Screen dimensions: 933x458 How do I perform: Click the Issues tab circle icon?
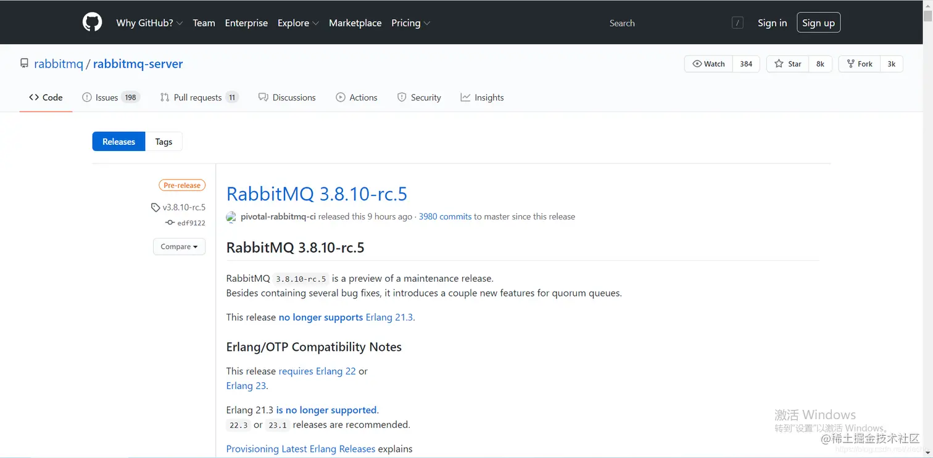[x=87, y=97]
